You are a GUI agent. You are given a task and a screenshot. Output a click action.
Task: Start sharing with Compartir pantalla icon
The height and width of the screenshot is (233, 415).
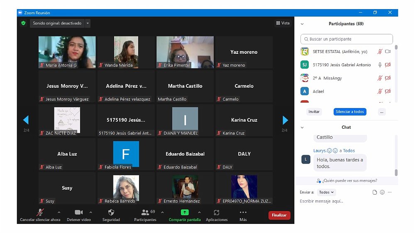(x=185, y=212)
